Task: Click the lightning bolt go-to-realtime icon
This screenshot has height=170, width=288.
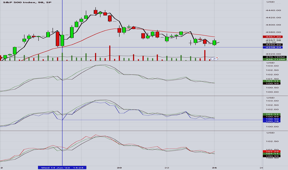Action: tap(214, 59)
